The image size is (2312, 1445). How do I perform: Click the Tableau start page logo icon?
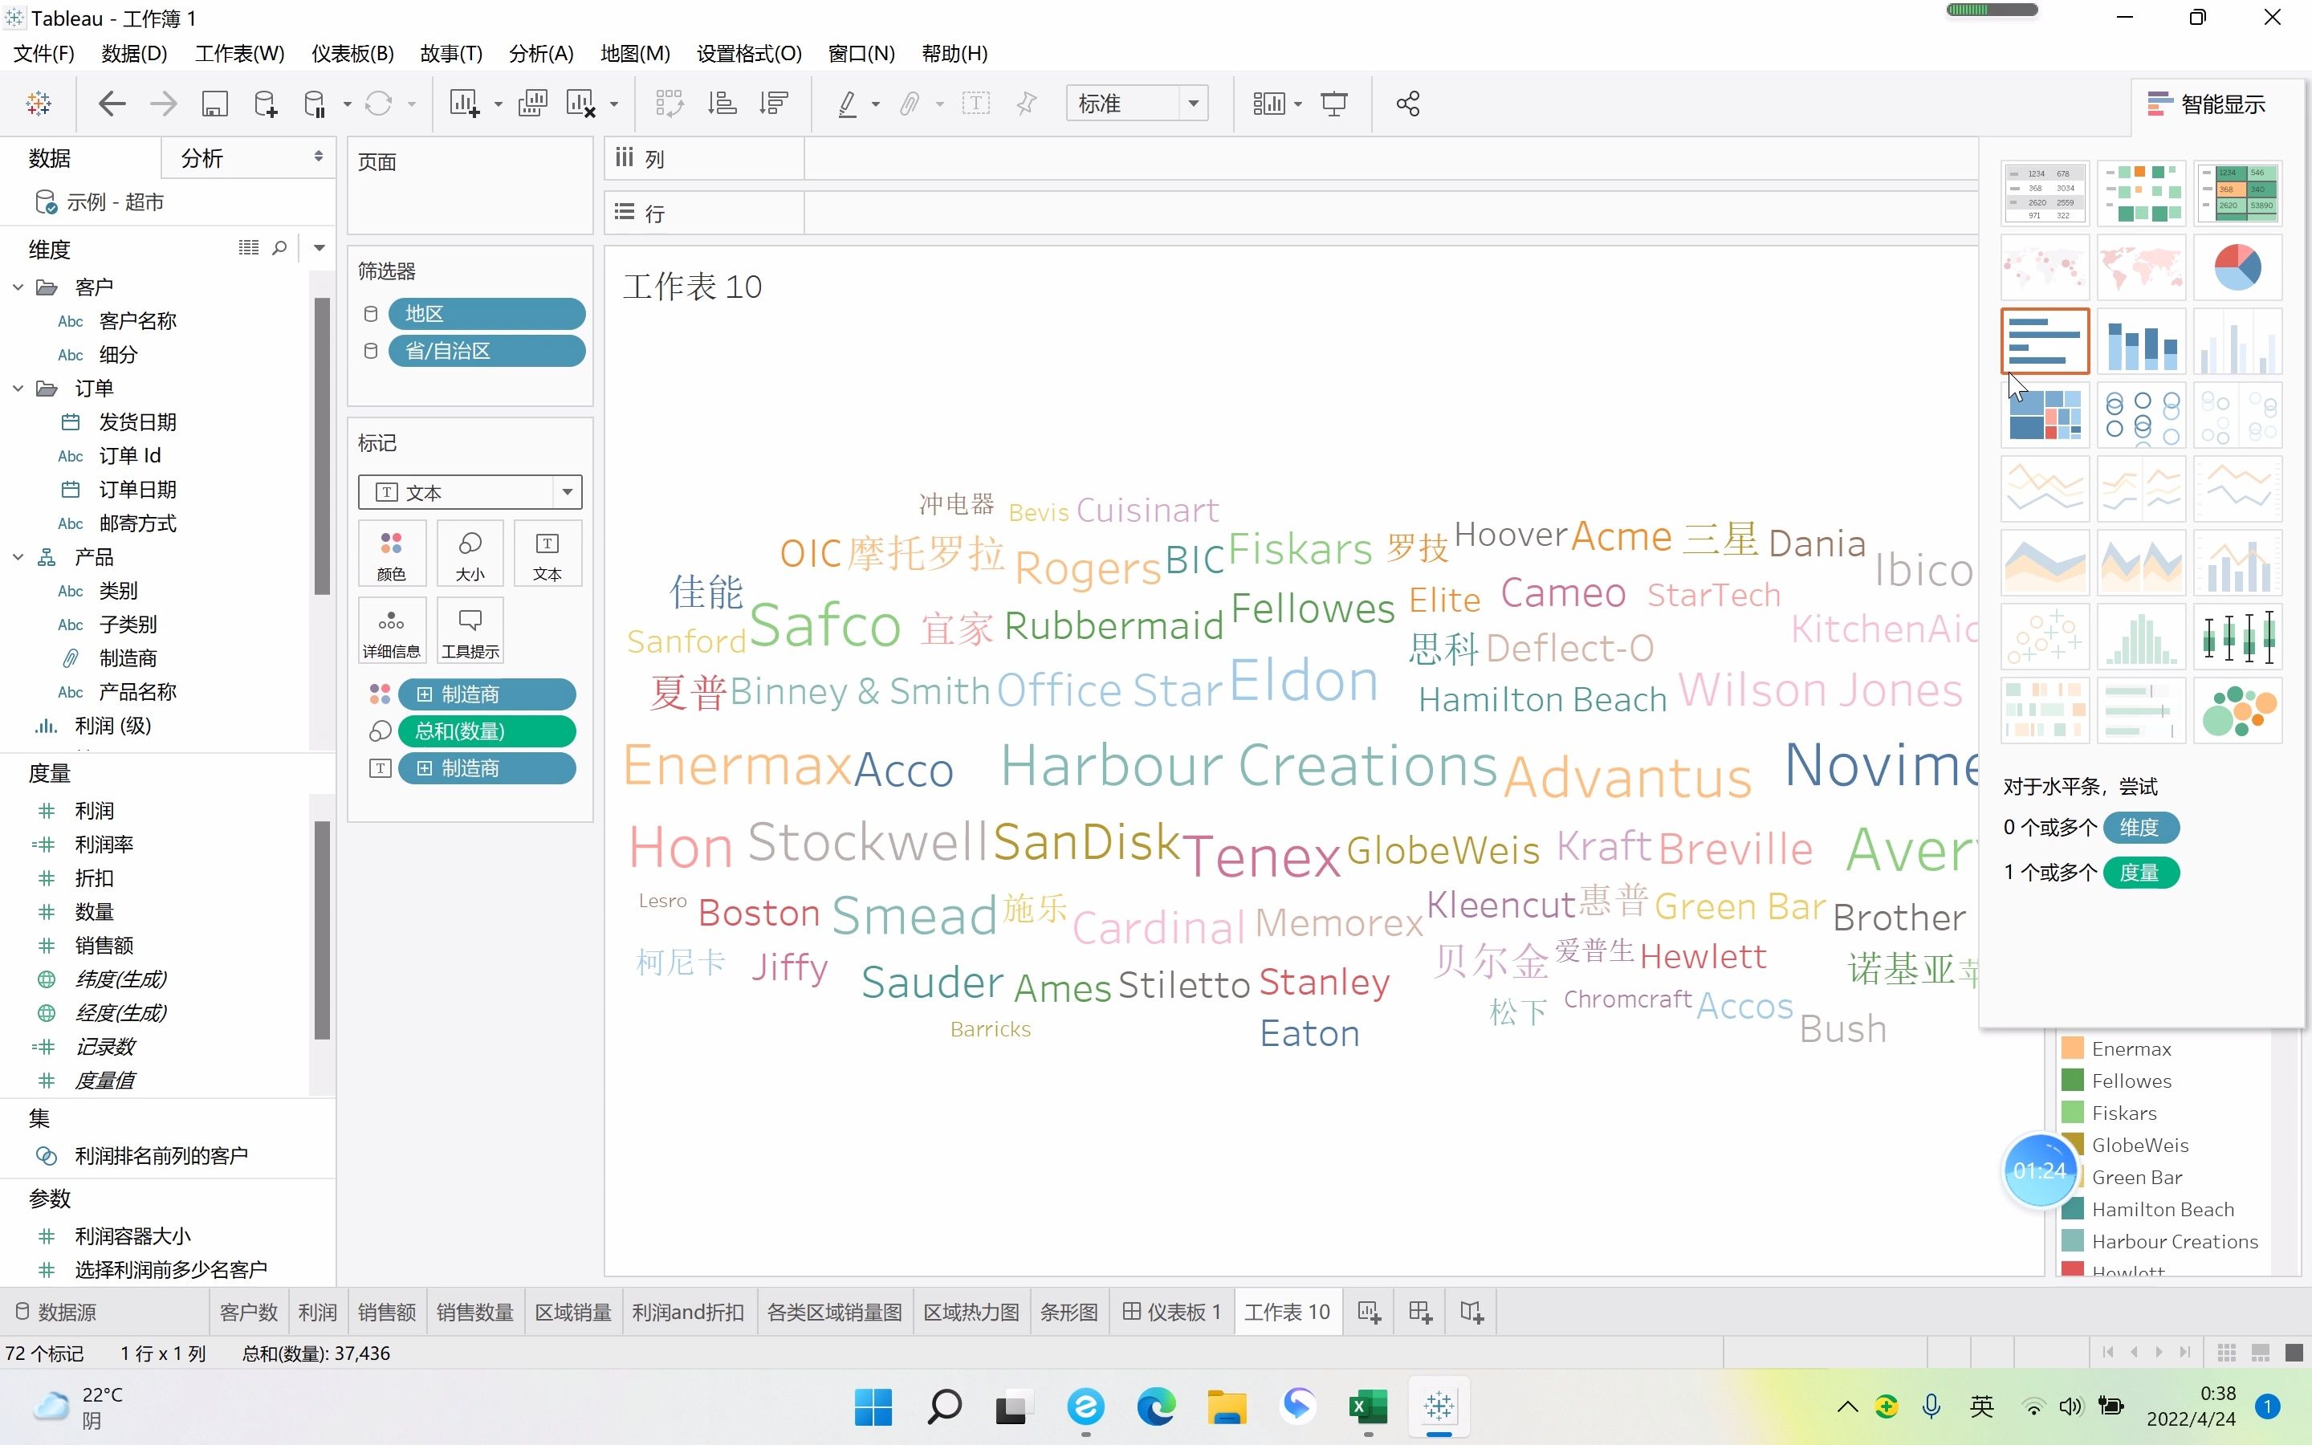pos(39,104)
